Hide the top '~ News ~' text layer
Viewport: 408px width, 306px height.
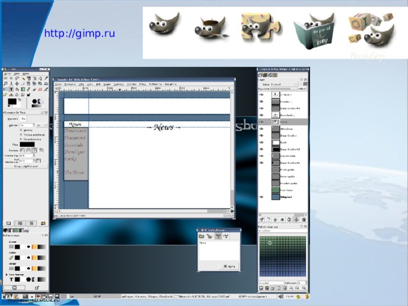coord(261,95)
